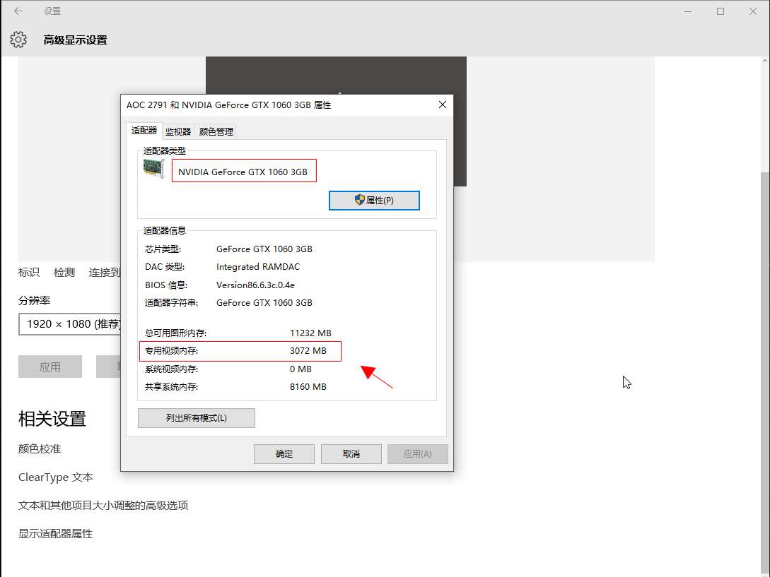Click the adapter card icon in 适配器类型

click(x=153, y=168)
